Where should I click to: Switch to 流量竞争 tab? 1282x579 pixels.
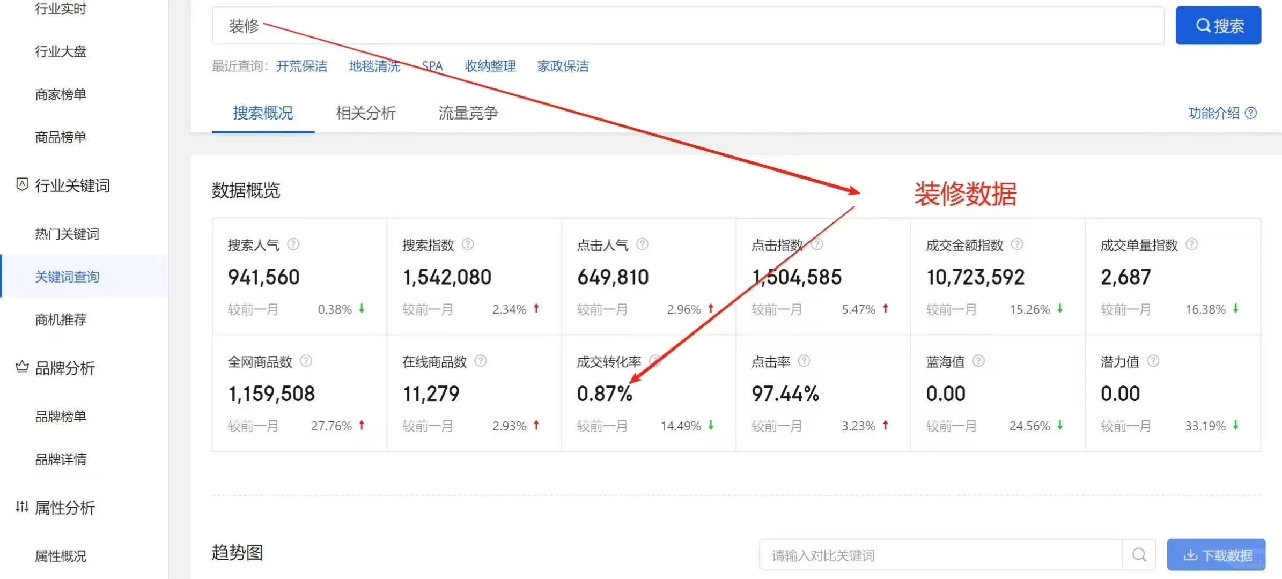click(468, 113)
